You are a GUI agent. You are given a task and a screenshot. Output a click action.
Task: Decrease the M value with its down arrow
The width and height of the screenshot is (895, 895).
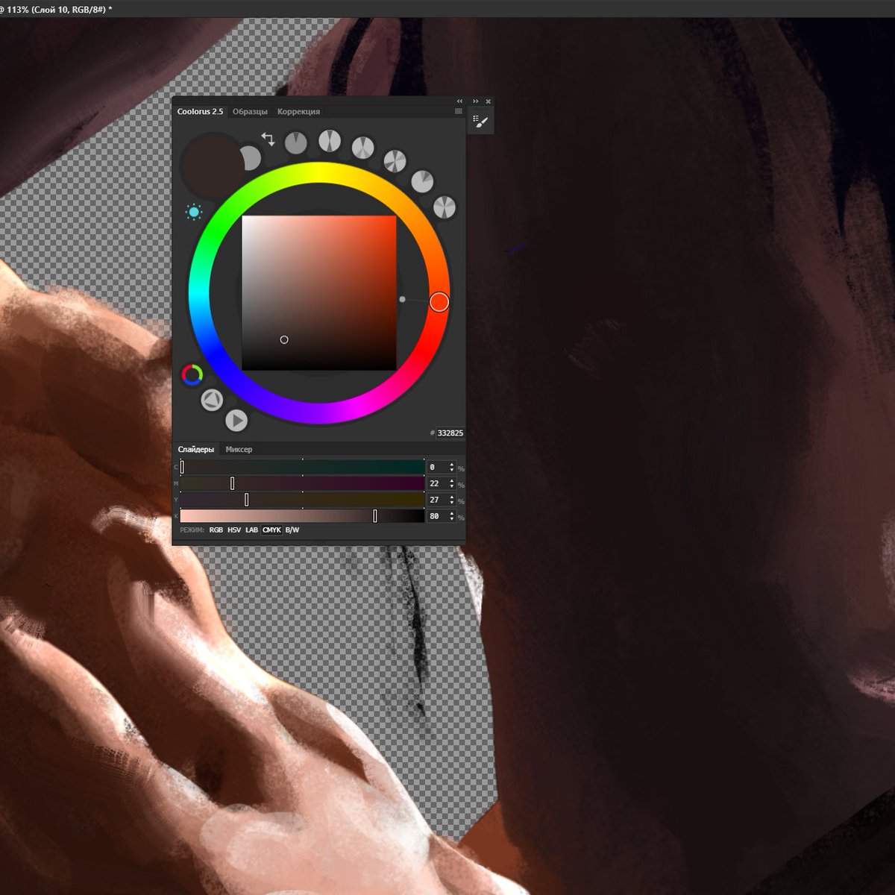[451, 487]
